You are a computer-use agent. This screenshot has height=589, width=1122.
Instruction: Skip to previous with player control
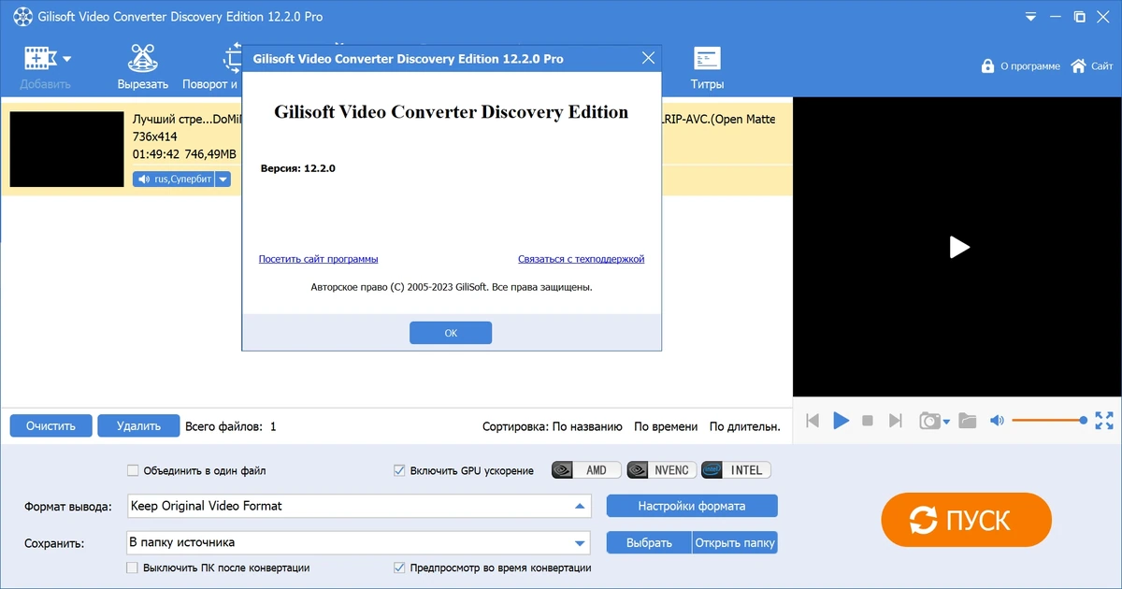point(813,421)
